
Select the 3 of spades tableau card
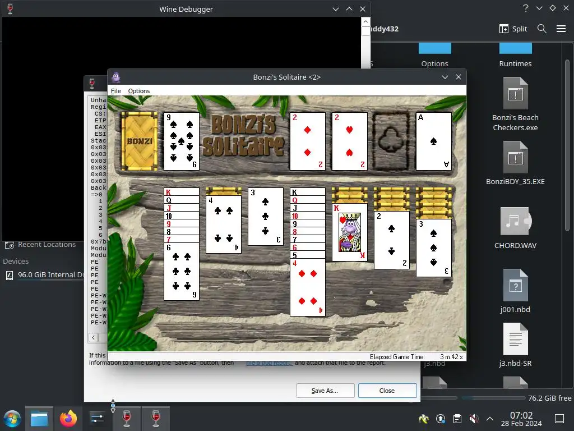point(434,247)
